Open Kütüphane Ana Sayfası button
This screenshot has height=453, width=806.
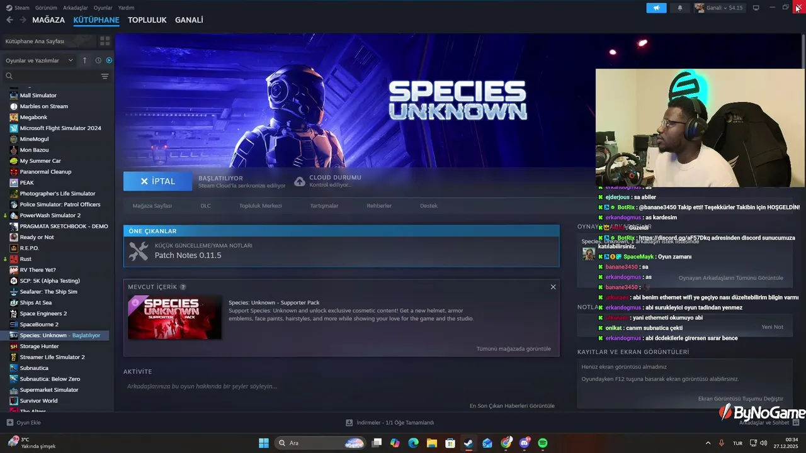(x=48, y=41)
